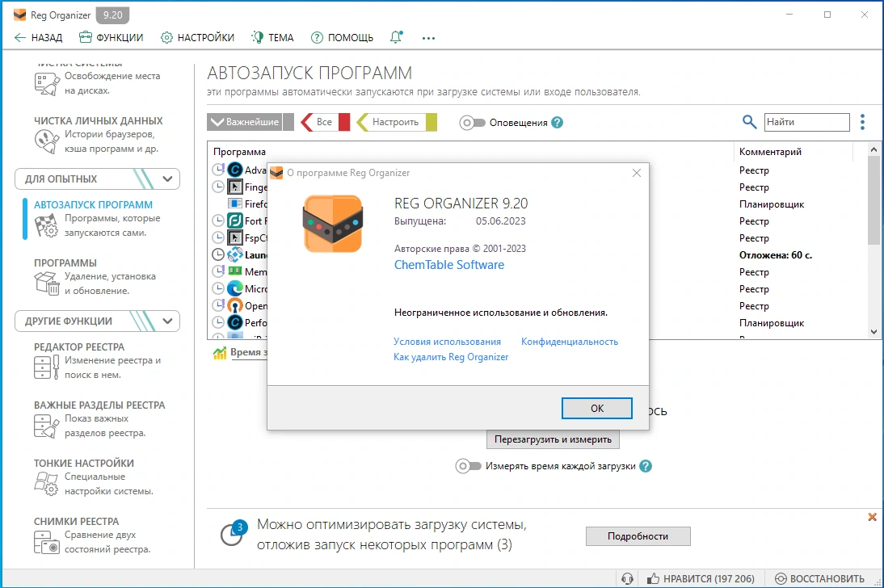Viewport: 884px width, 588px height.
Task: Click the Снимки реестра camera icon
Action: click(46, 542)
